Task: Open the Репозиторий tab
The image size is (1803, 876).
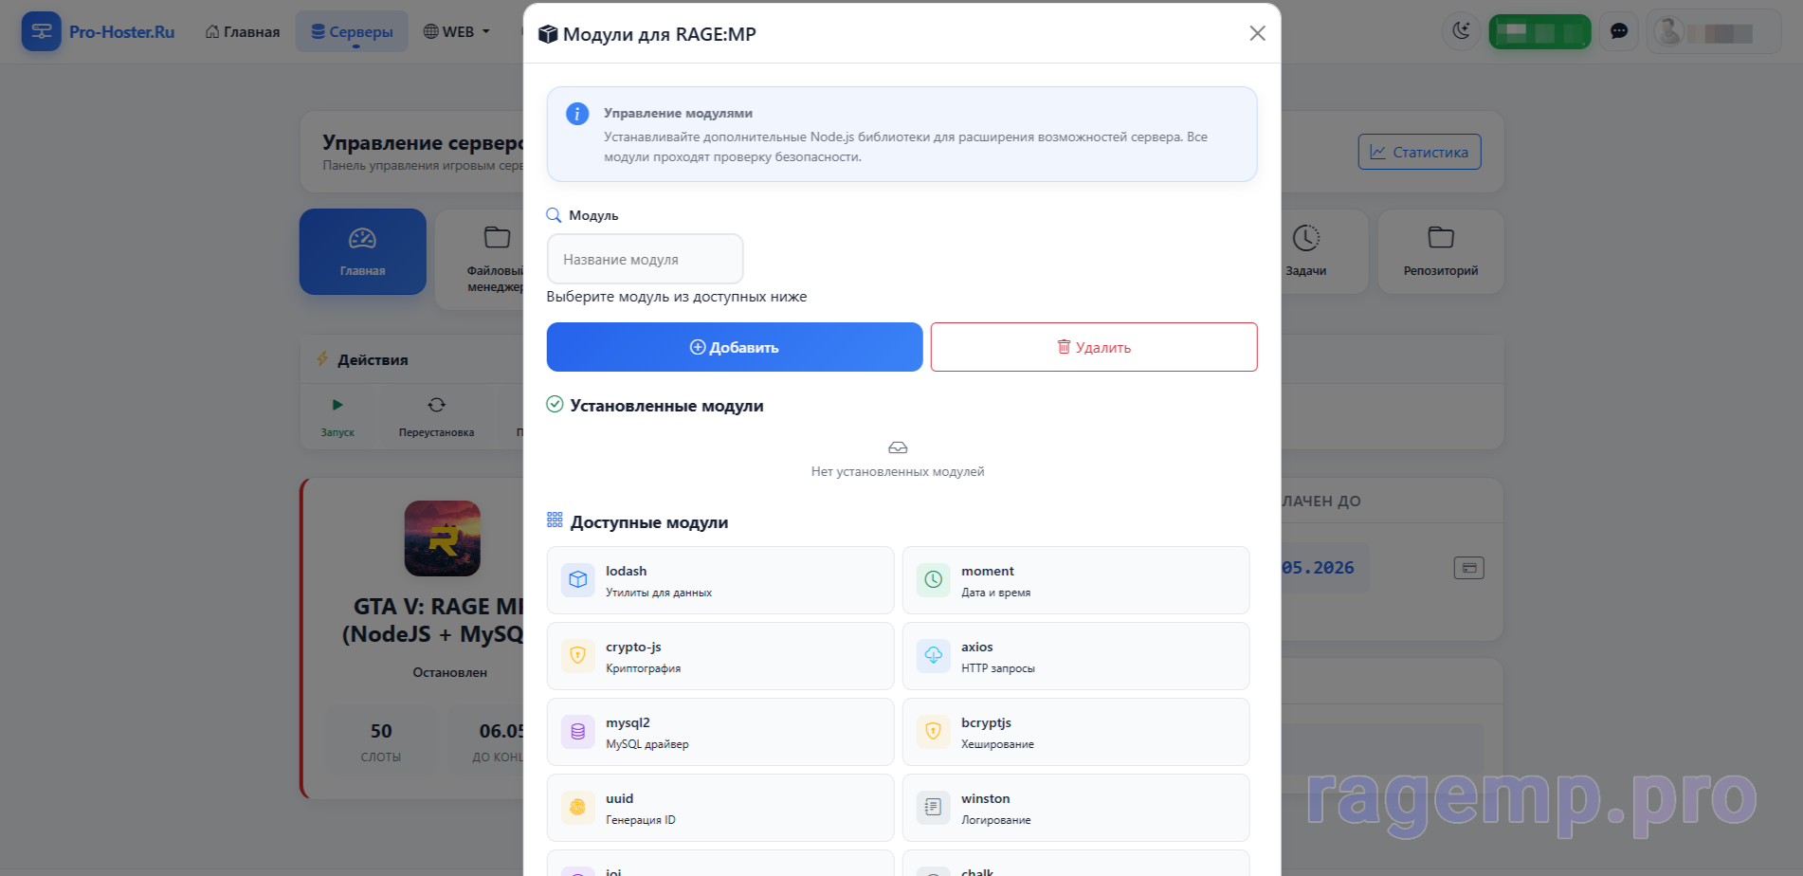Action: click(x=1440, y=251)
